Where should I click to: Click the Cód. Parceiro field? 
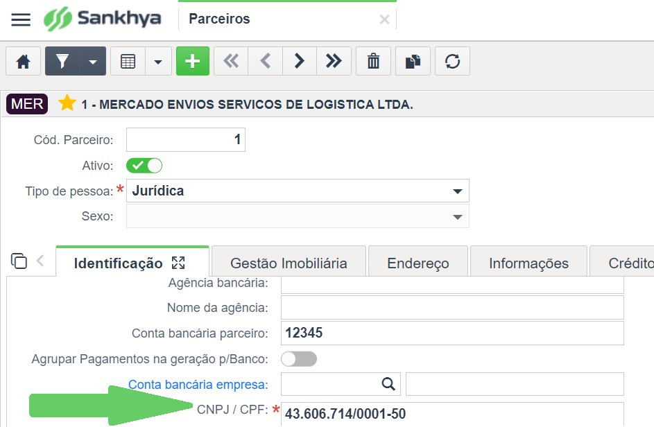(x=186, y=140)
